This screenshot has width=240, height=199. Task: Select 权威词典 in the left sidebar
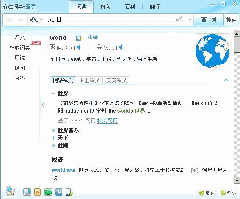(19, 47)
